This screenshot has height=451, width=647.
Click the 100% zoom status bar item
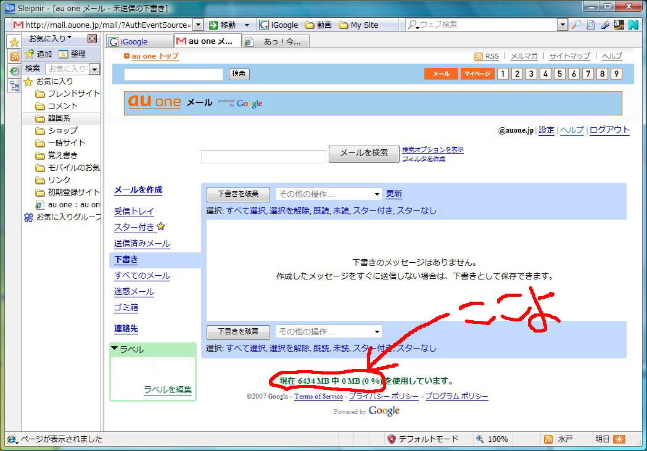coord(492,439)
